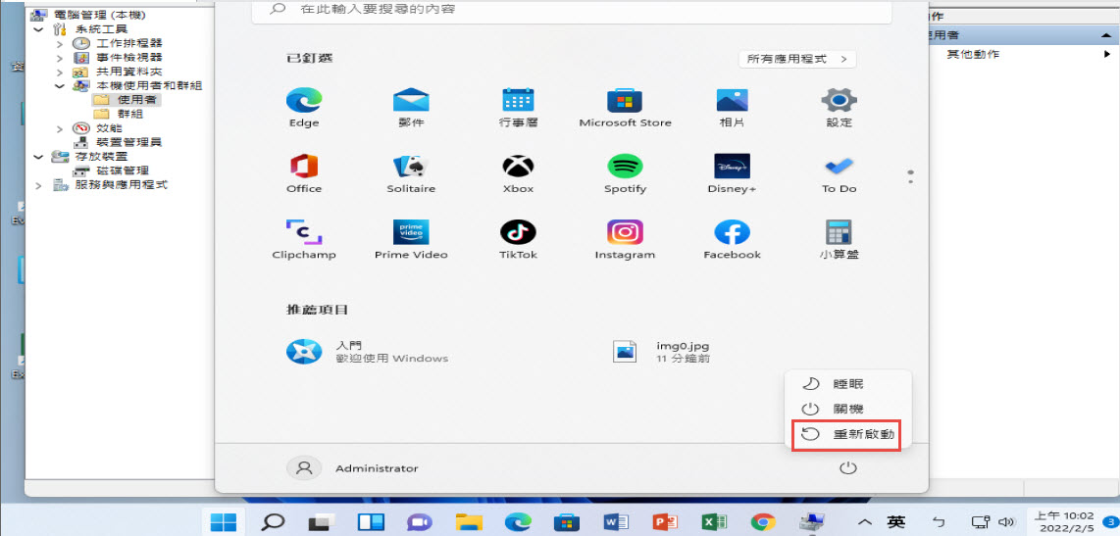Screen dimensions: 1120x536
Task: Open recommended file img0.jpg
Action: point(661,351)
